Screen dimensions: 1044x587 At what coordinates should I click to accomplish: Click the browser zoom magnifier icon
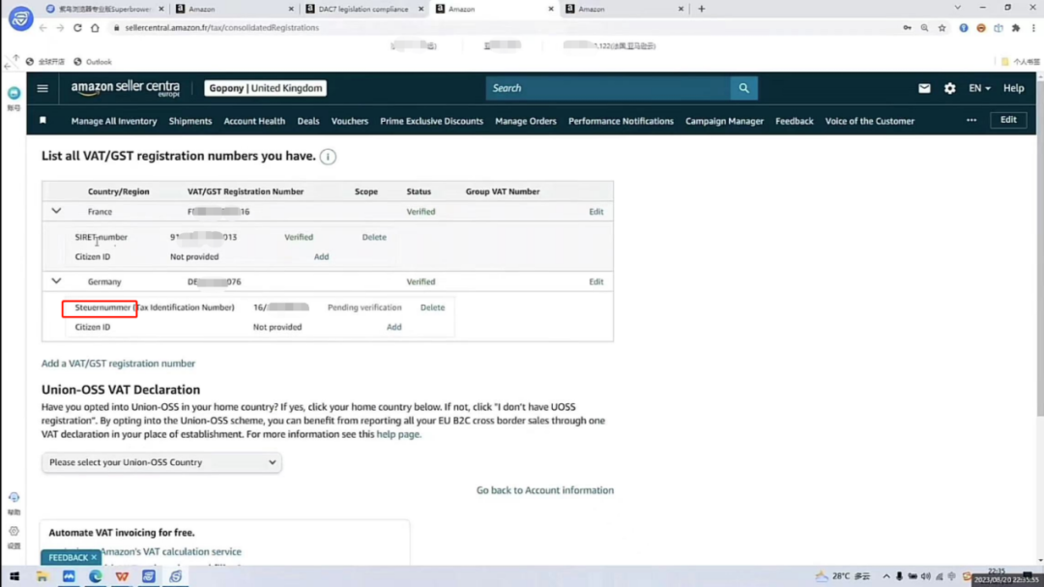pos(924,28)
